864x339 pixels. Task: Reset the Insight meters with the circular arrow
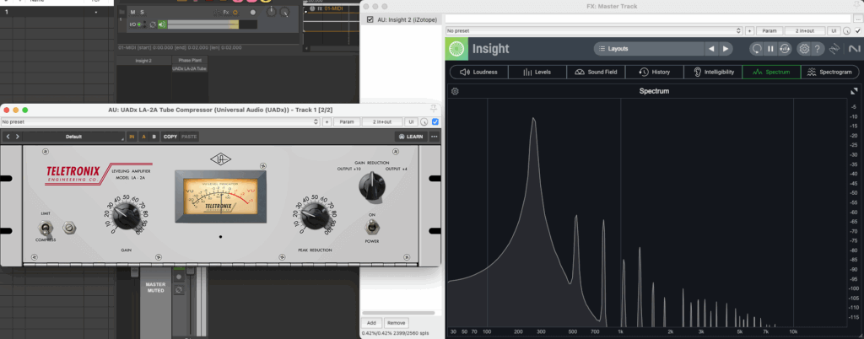click(757, 49)
